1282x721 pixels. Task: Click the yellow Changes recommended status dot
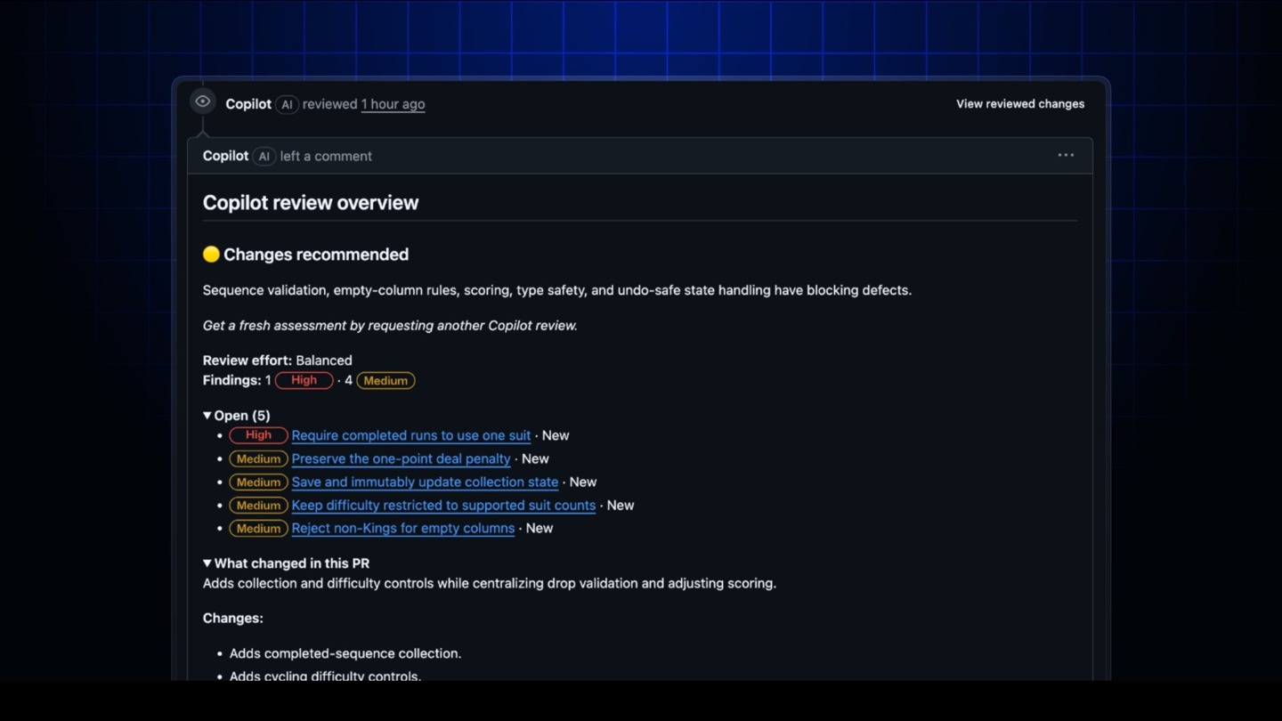(211, 255)
